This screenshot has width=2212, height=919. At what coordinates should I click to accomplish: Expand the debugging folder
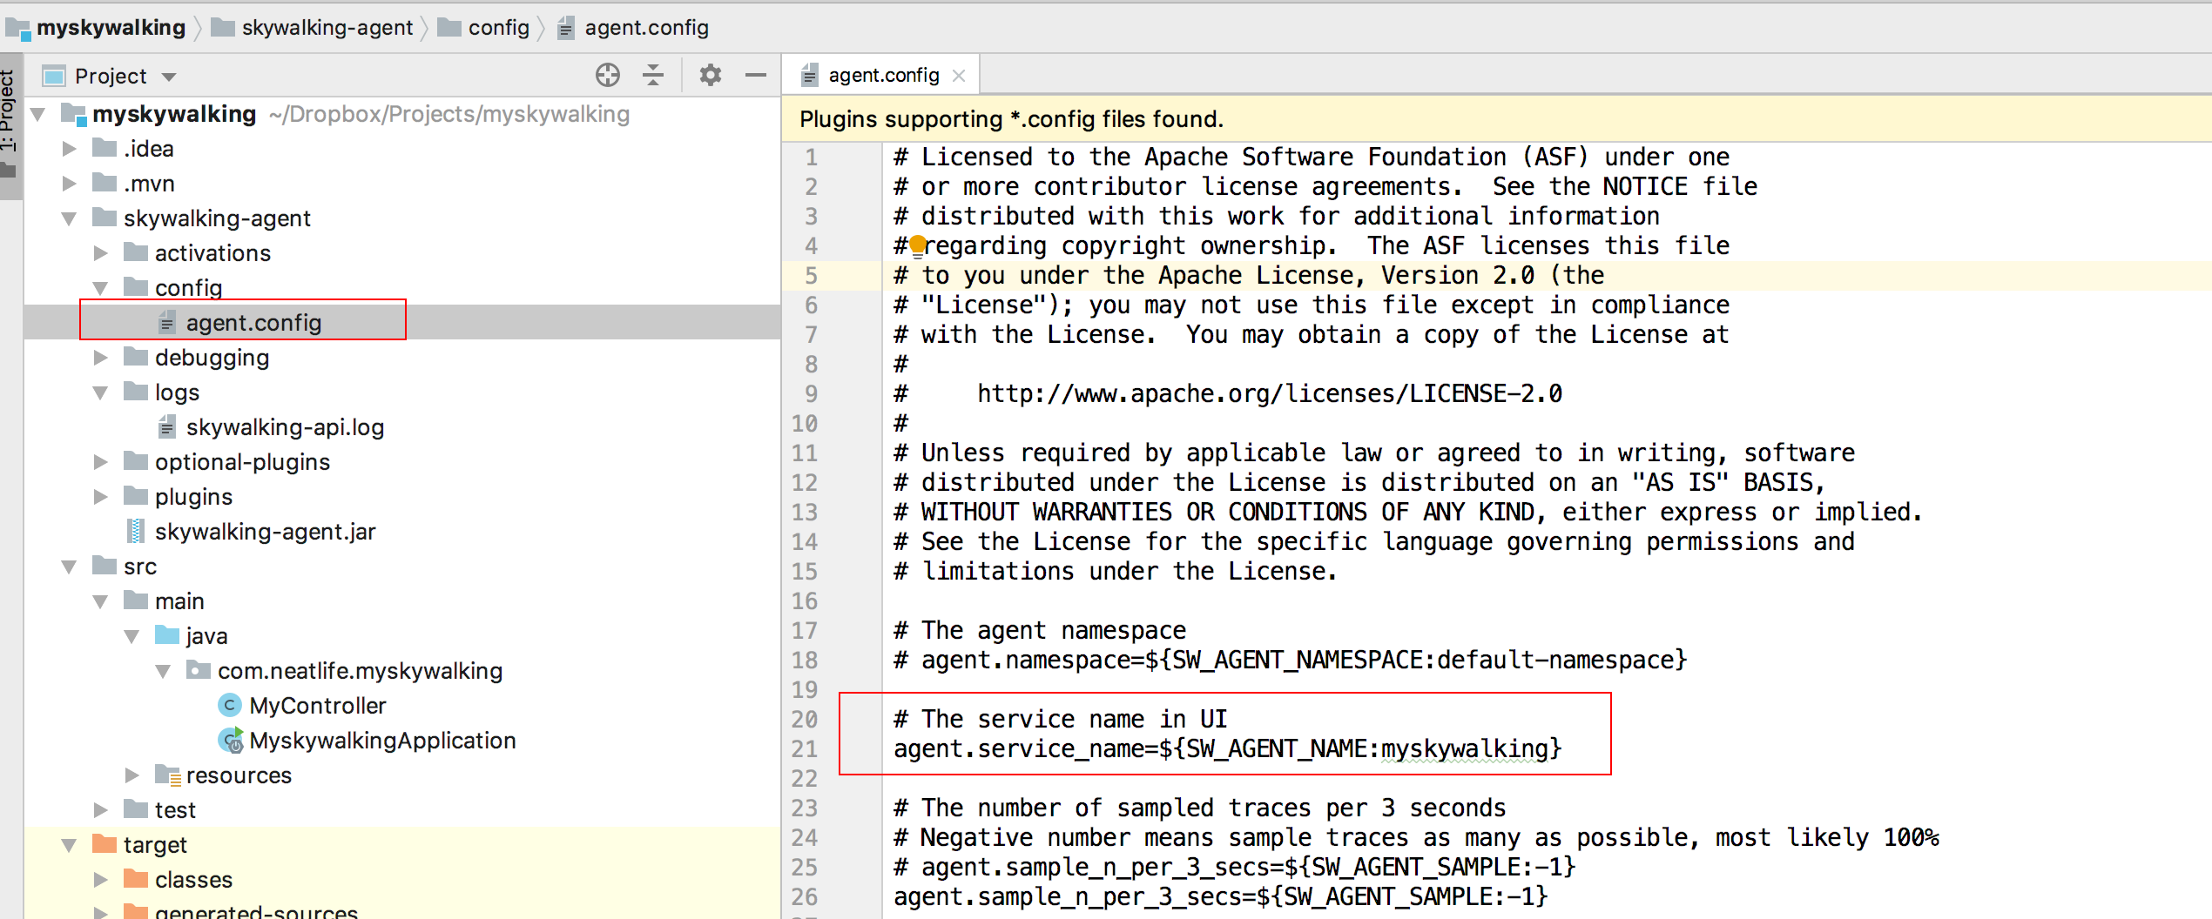[x=101, y=358]
